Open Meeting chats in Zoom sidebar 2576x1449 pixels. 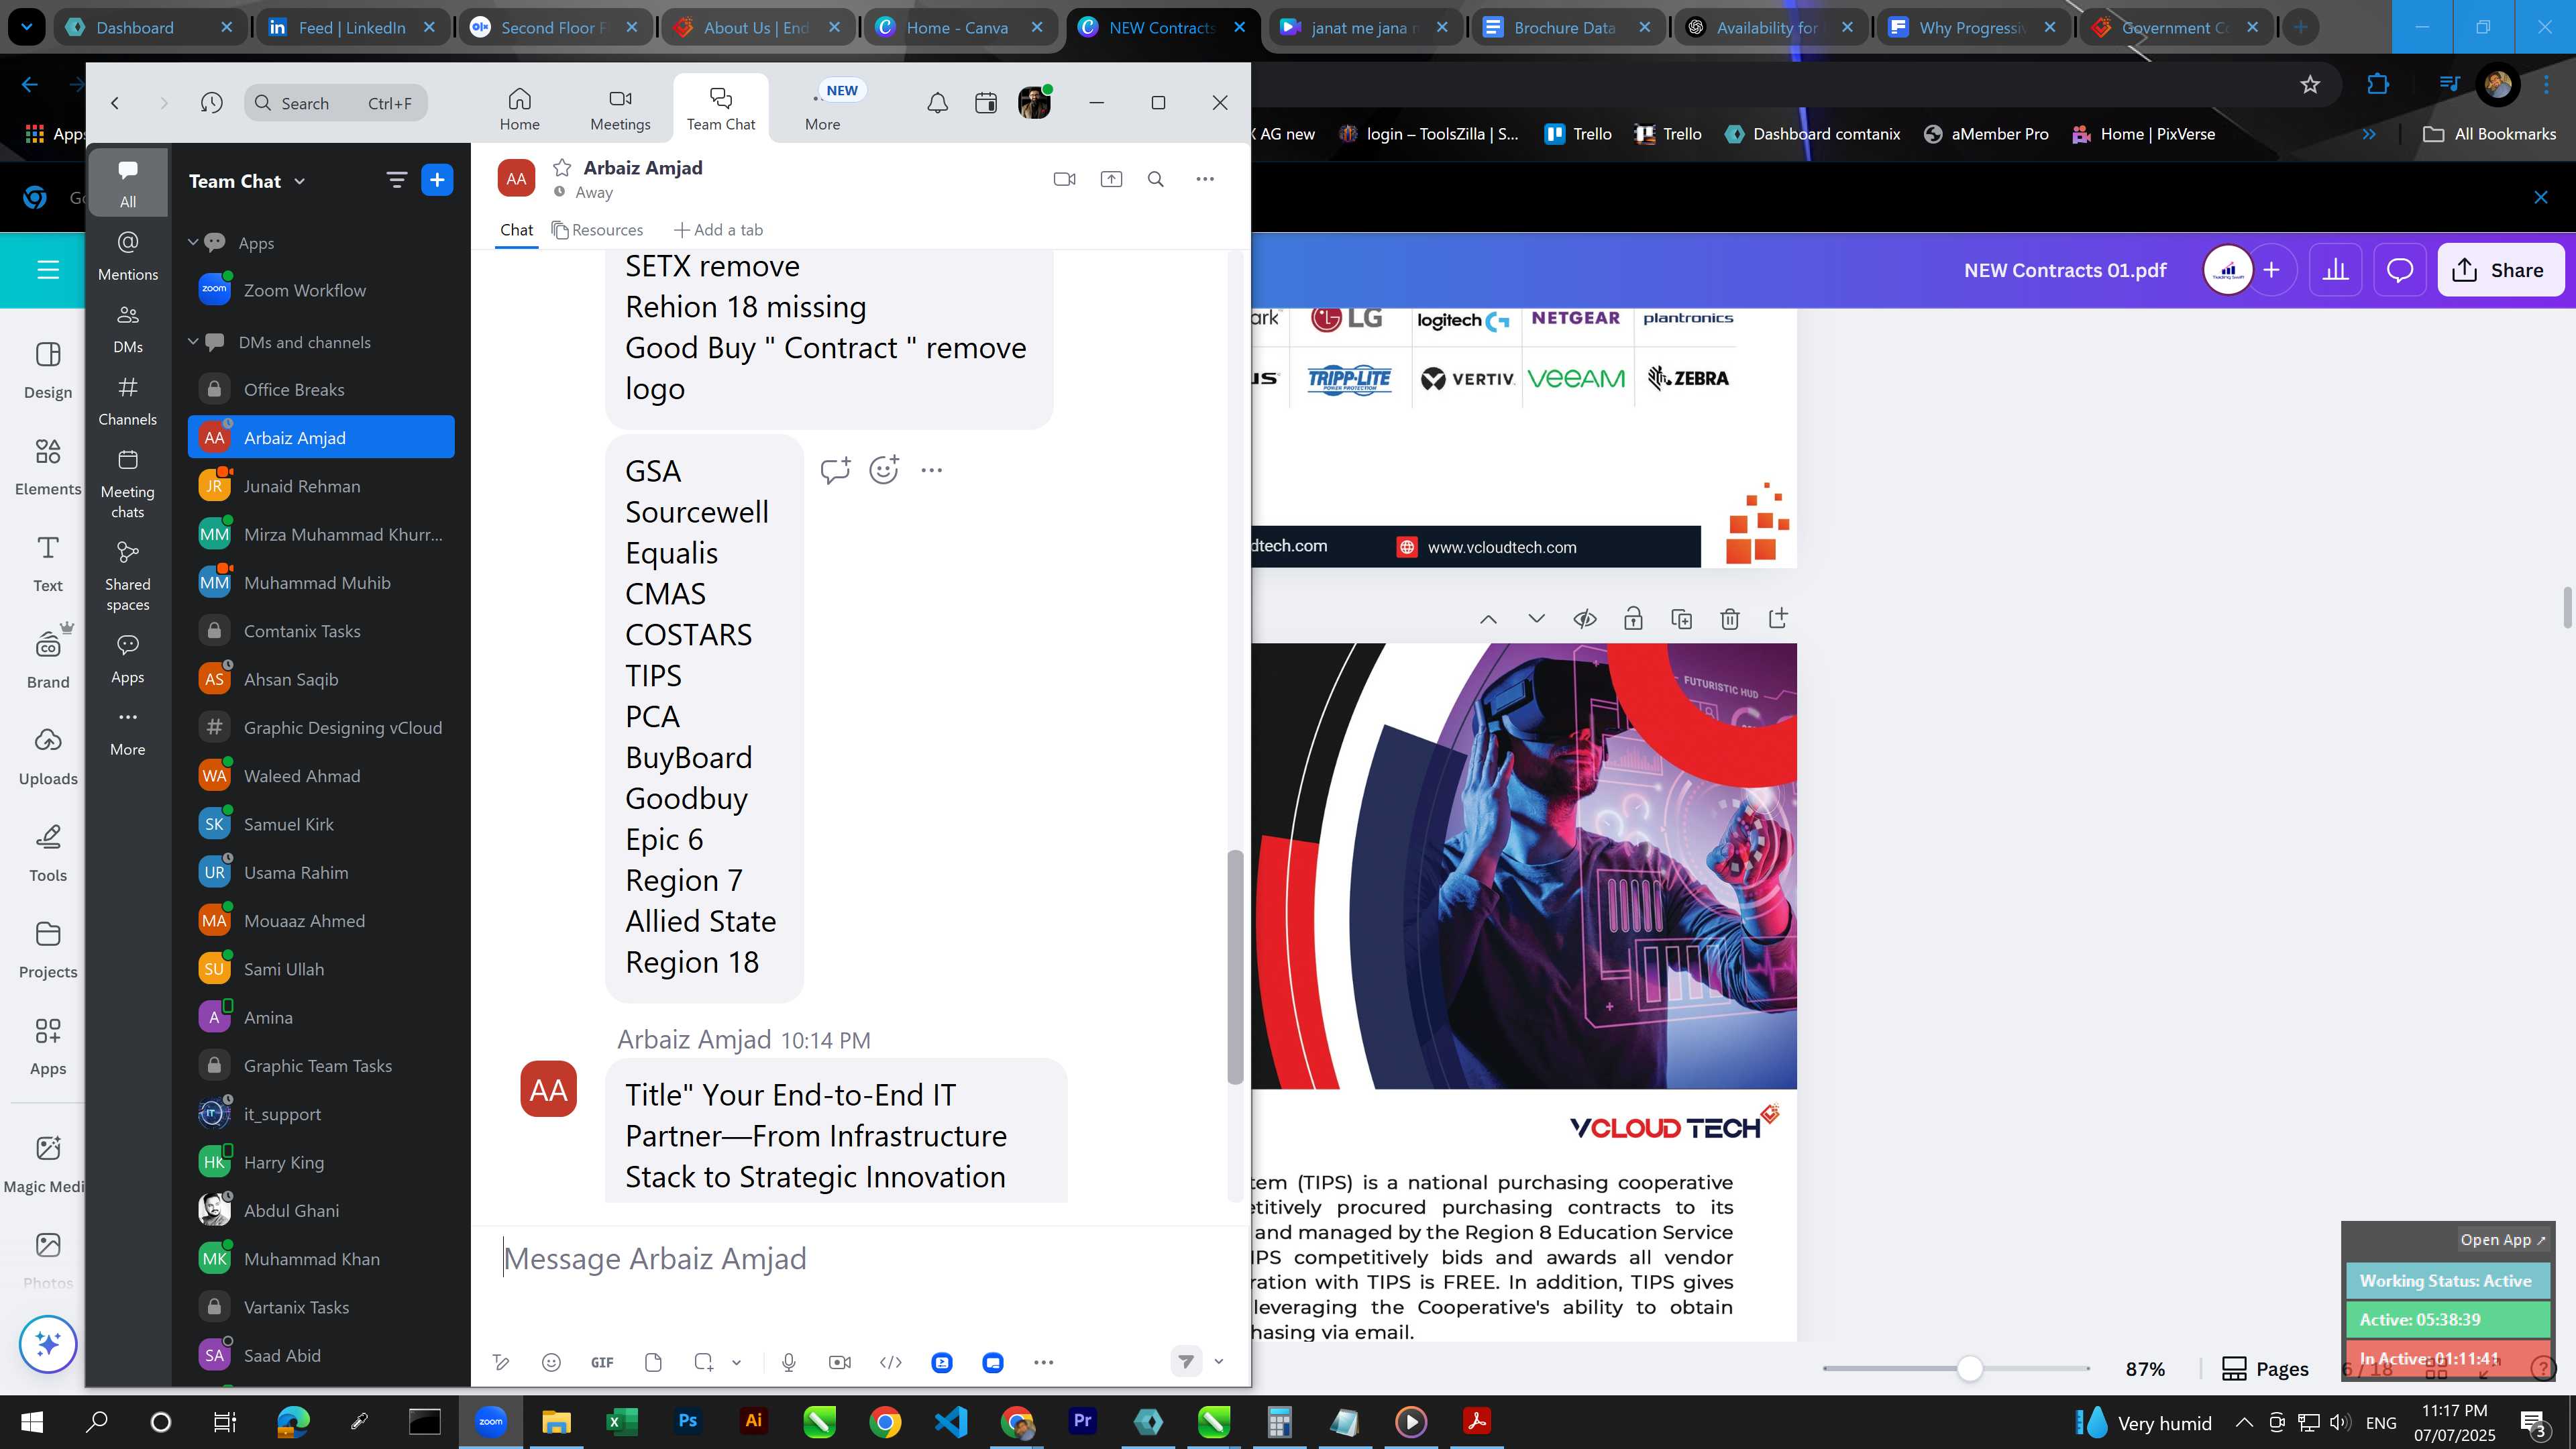click(128, 484)
